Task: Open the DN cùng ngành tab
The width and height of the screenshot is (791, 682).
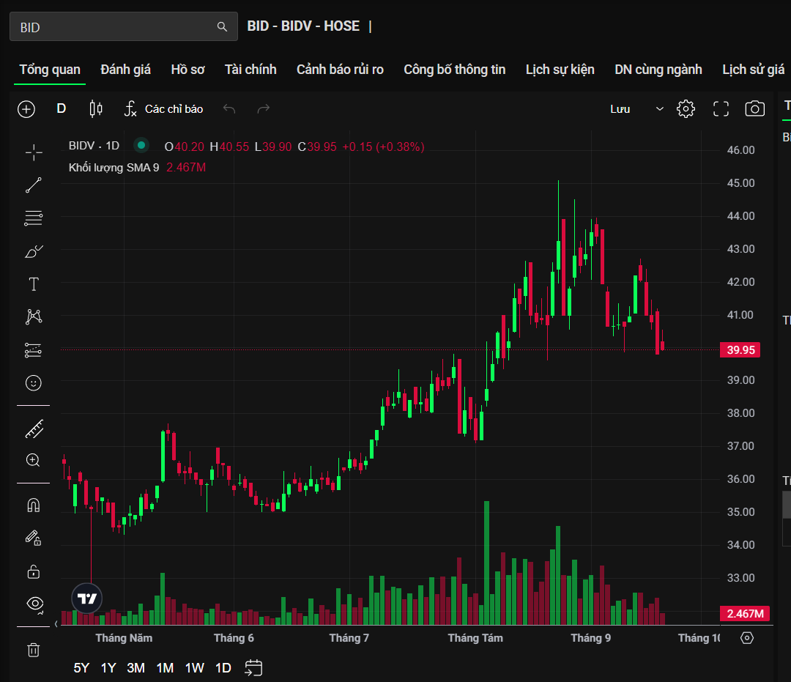Action: 658,70
